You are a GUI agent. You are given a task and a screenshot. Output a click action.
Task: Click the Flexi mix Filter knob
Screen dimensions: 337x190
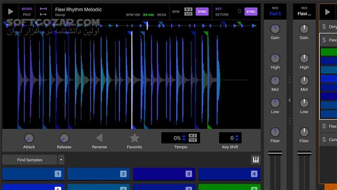(x=304, y=132)
